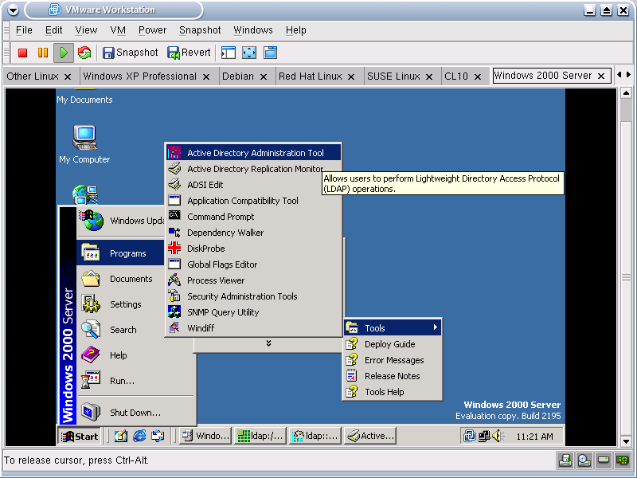Screen dimensions: 637x478
Task: Open Process Viewer
Action: 254,280
